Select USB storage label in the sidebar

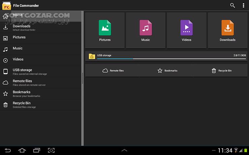point(23,70)
